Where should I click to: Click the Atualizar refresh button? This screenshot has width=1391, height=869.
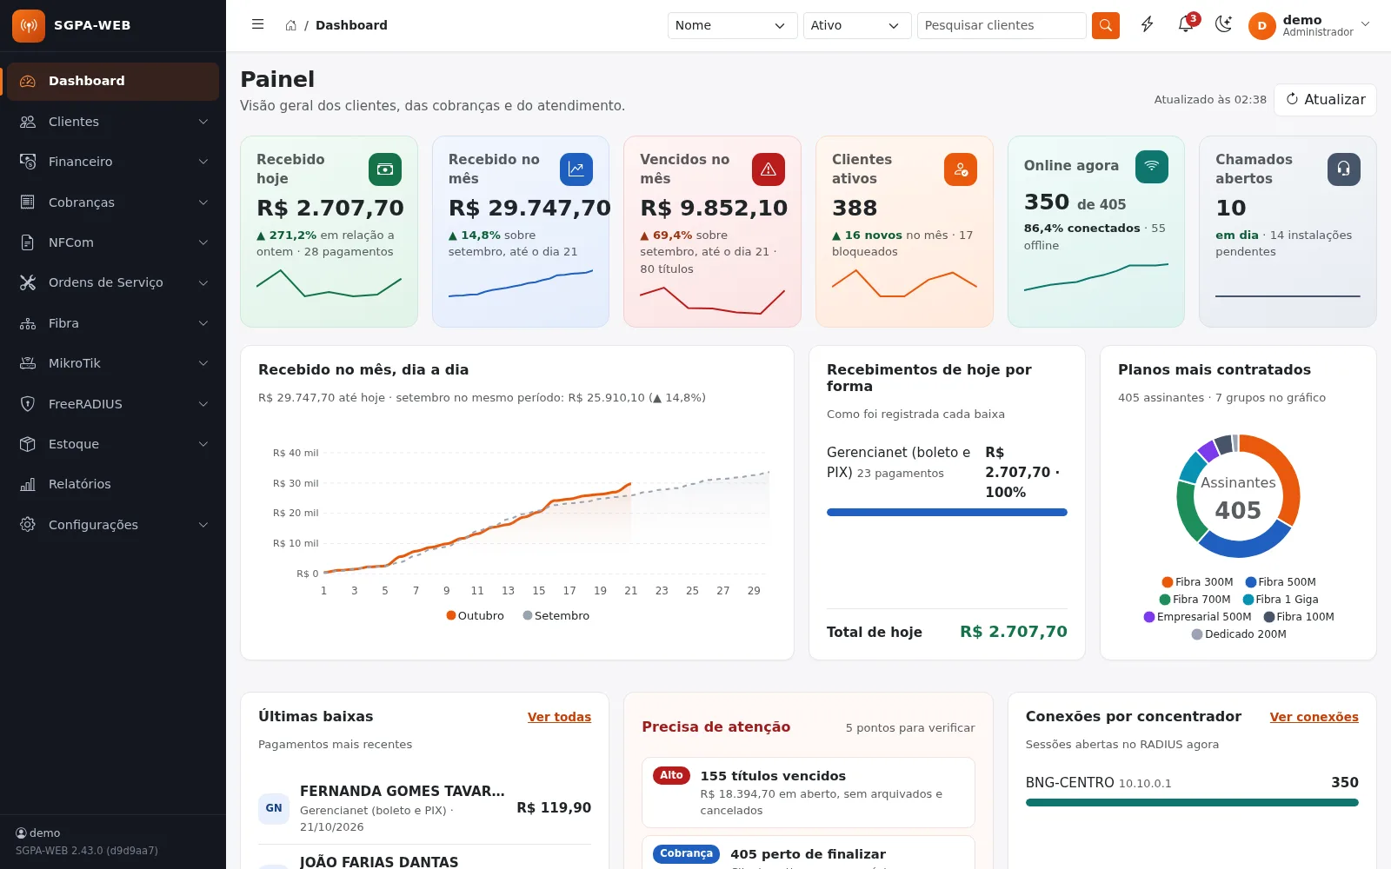[1325, 99]
